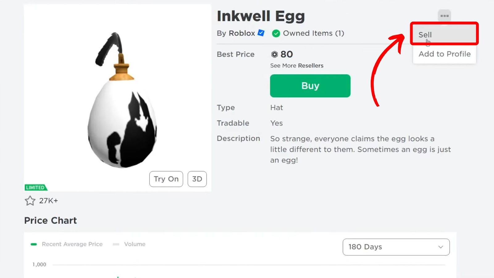Toggle the Volume legend series
Image resolution: width=494 pixels, height=278 pixels.
(129, 244)
